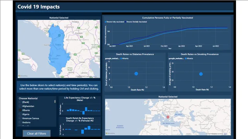The height and width of the screenshot is (139, 248).
Task: Click the Choose Nation(s) slicer header
Action: 28,98
